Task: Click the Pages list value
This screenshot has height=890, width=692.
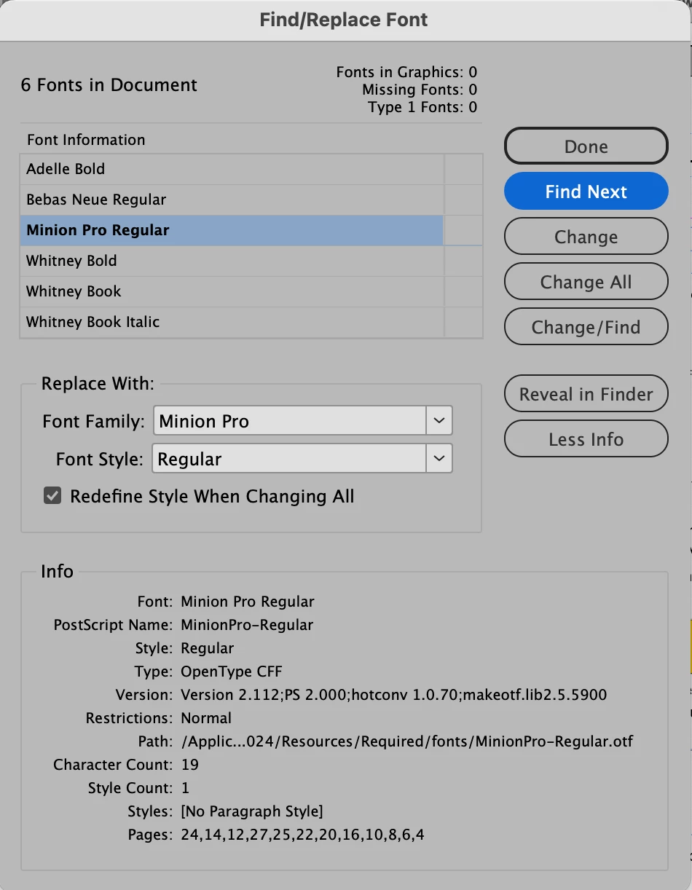Action: point(302,835)
